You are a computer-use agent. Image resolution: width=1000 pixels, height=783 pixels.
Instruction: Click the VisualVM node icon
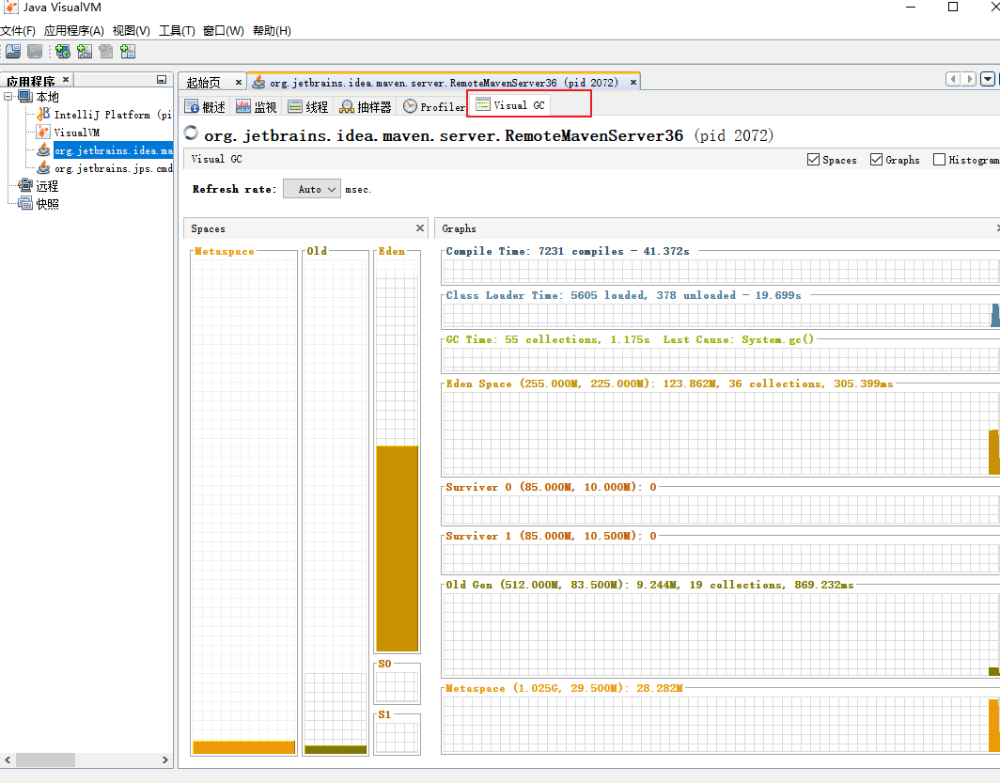[43, 132]
